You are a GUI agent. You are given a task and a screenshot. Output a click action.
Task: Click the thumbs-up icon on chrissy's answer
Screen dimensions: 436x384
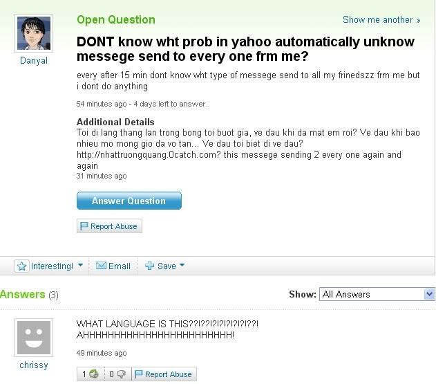(94, 374)
